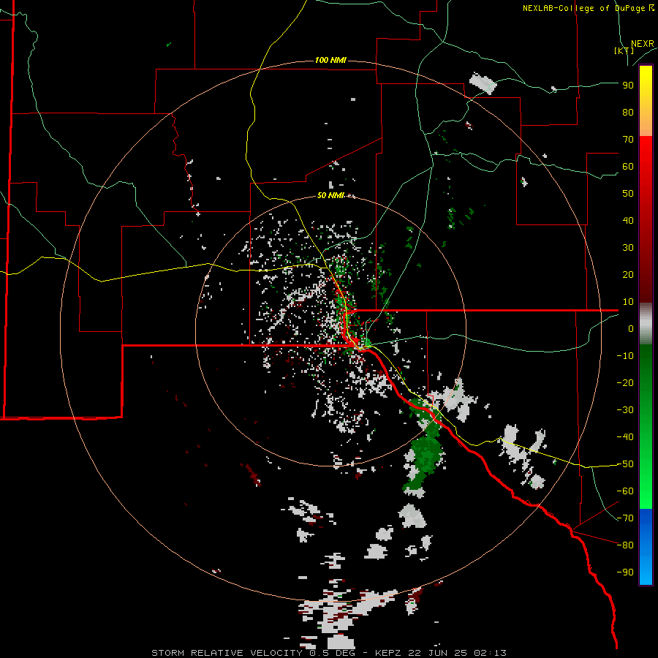658x658 pixels.
Task: Click the 0.5 DEG elevation text
Action: pyautogui.click(x=333, y=653)
